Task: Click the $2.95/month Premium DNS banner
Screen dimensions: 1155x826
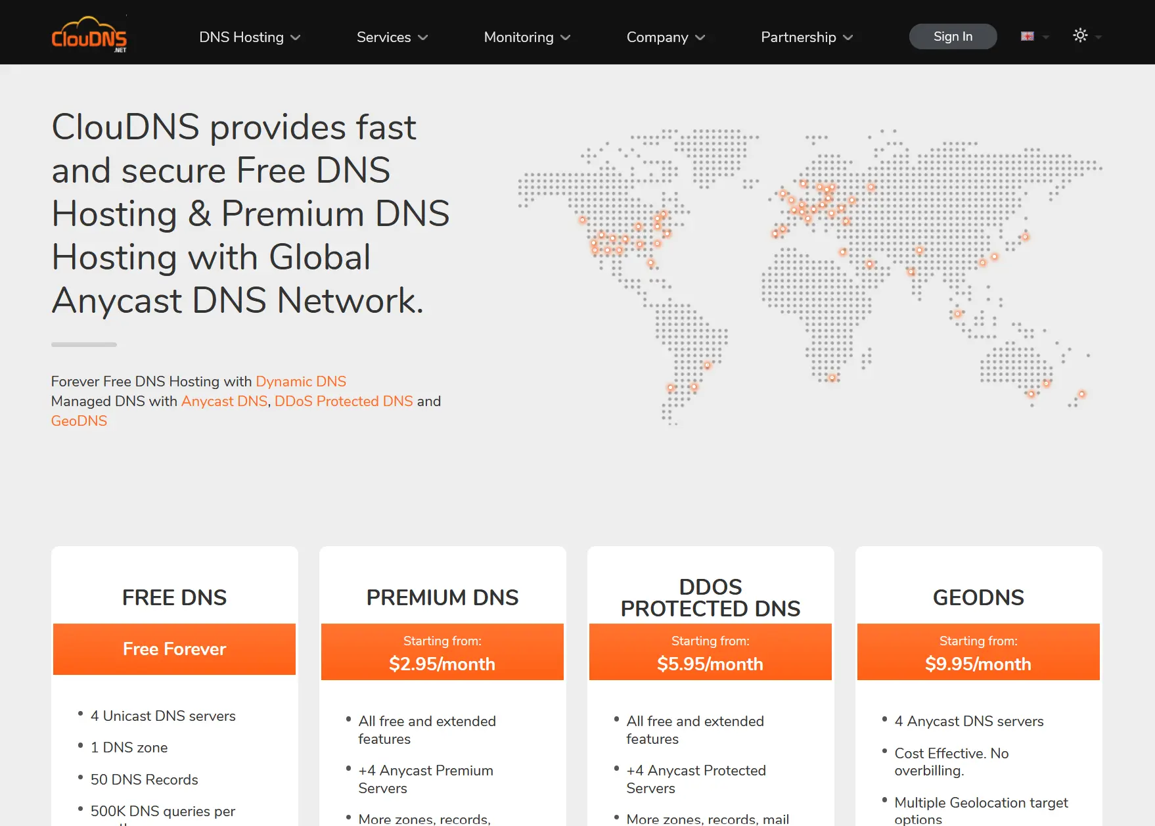Action: click(442, 652)
